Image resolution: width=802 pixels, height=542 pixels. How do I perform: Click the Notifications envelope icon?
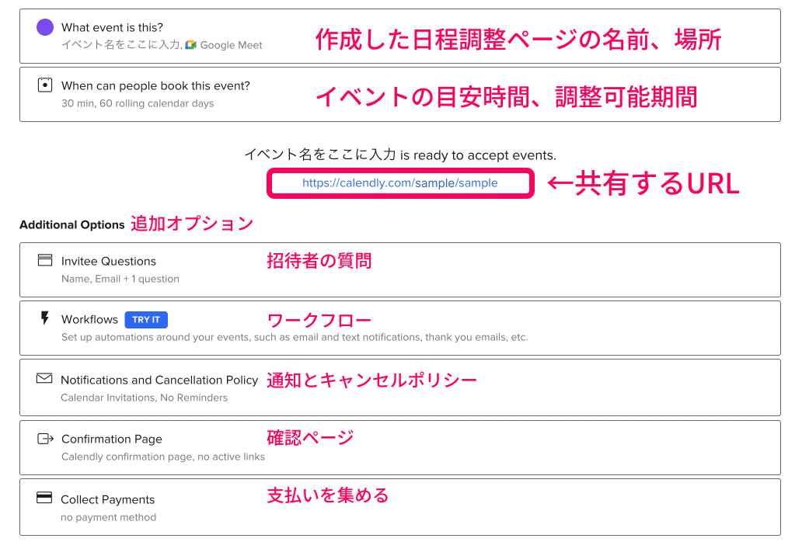click(x=44, y=378)
